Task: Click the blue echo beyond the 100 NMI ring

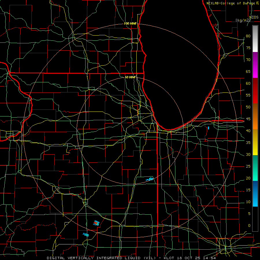Action: pyautogui.click(x=86, y=235)
